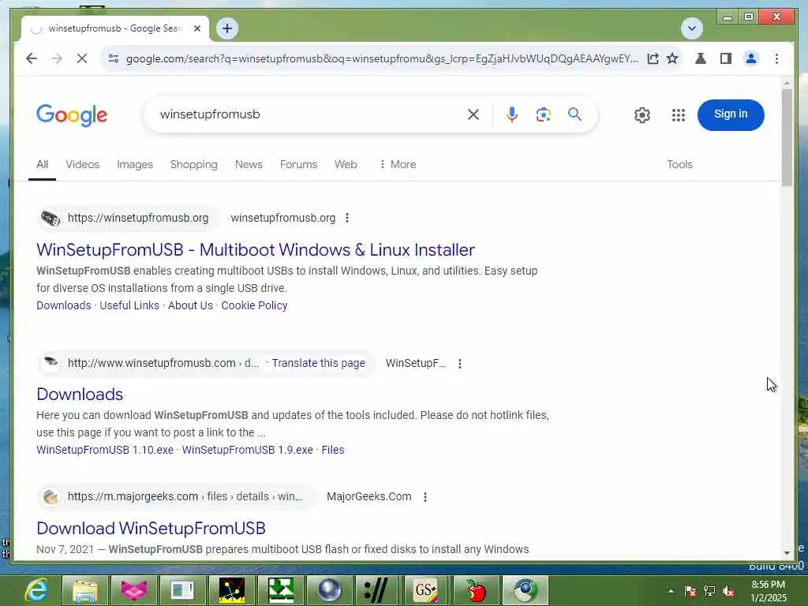Switch to News results tab
The image size is (808, 606).
(249, 164)
